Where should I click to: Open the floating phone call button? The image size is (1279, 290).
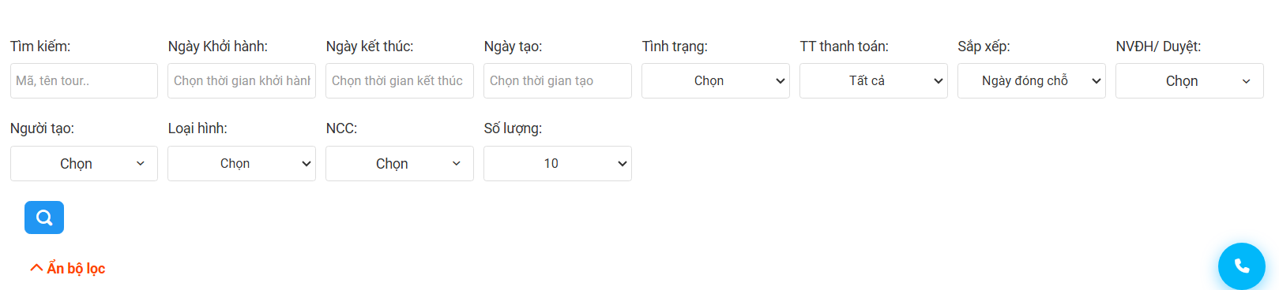(1241, 266)
